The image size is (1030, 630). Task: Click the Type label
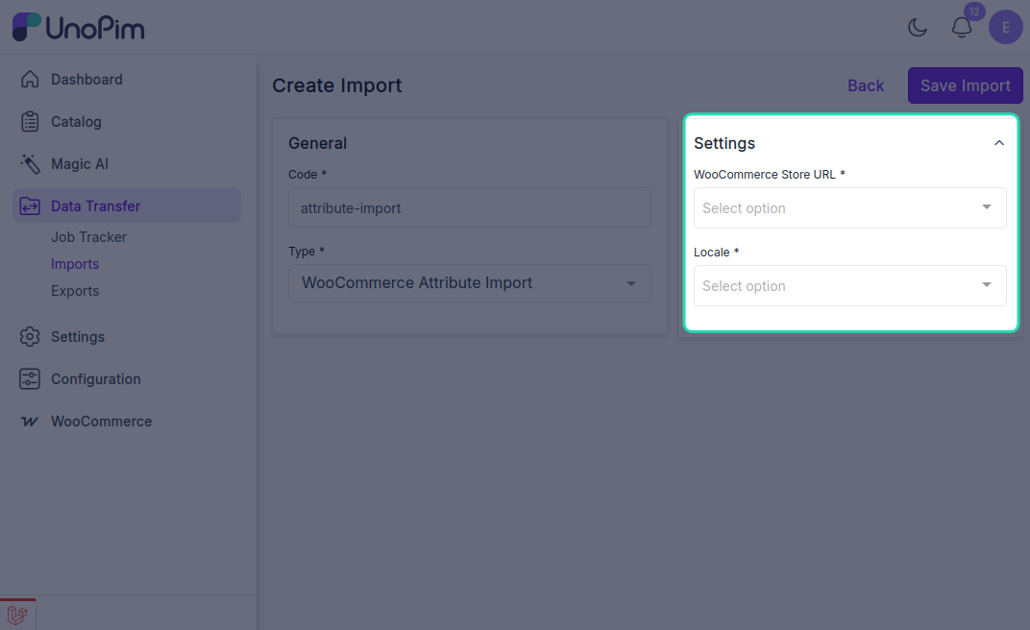(x=307, y=252)
